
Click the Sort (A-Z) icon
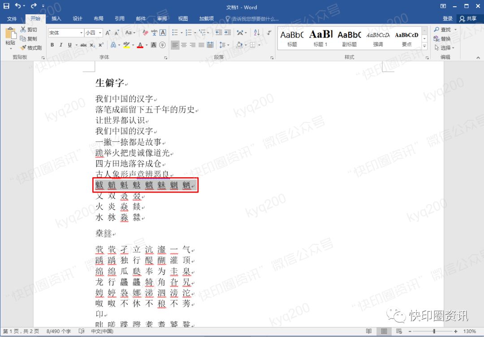257,33
